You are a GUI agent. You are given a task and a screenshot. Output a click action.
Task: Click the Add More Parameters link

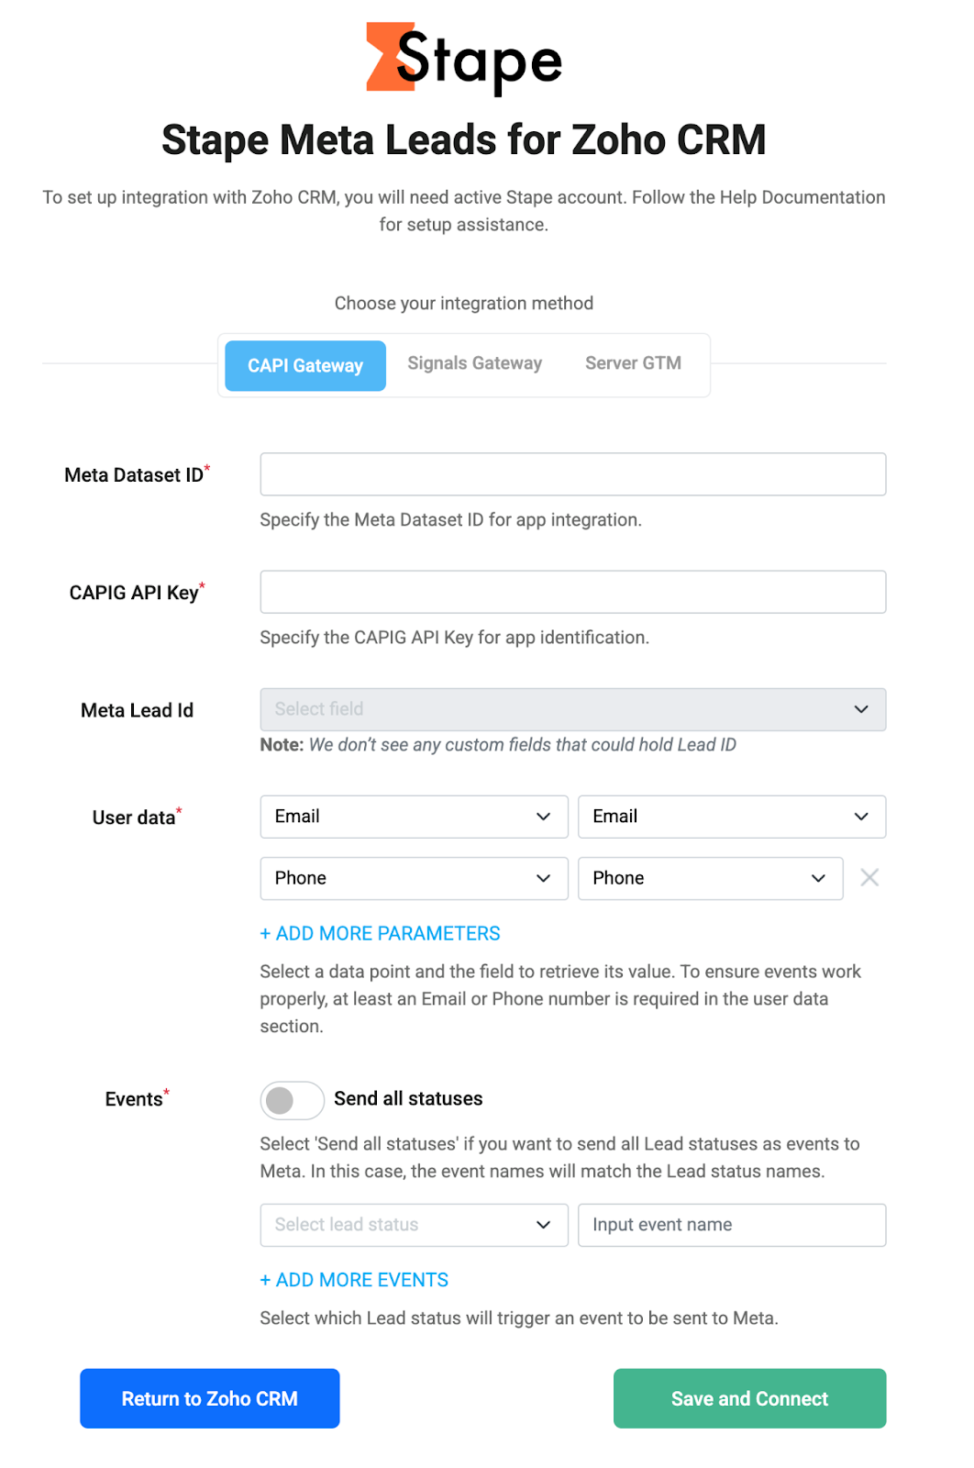(380, 933)
